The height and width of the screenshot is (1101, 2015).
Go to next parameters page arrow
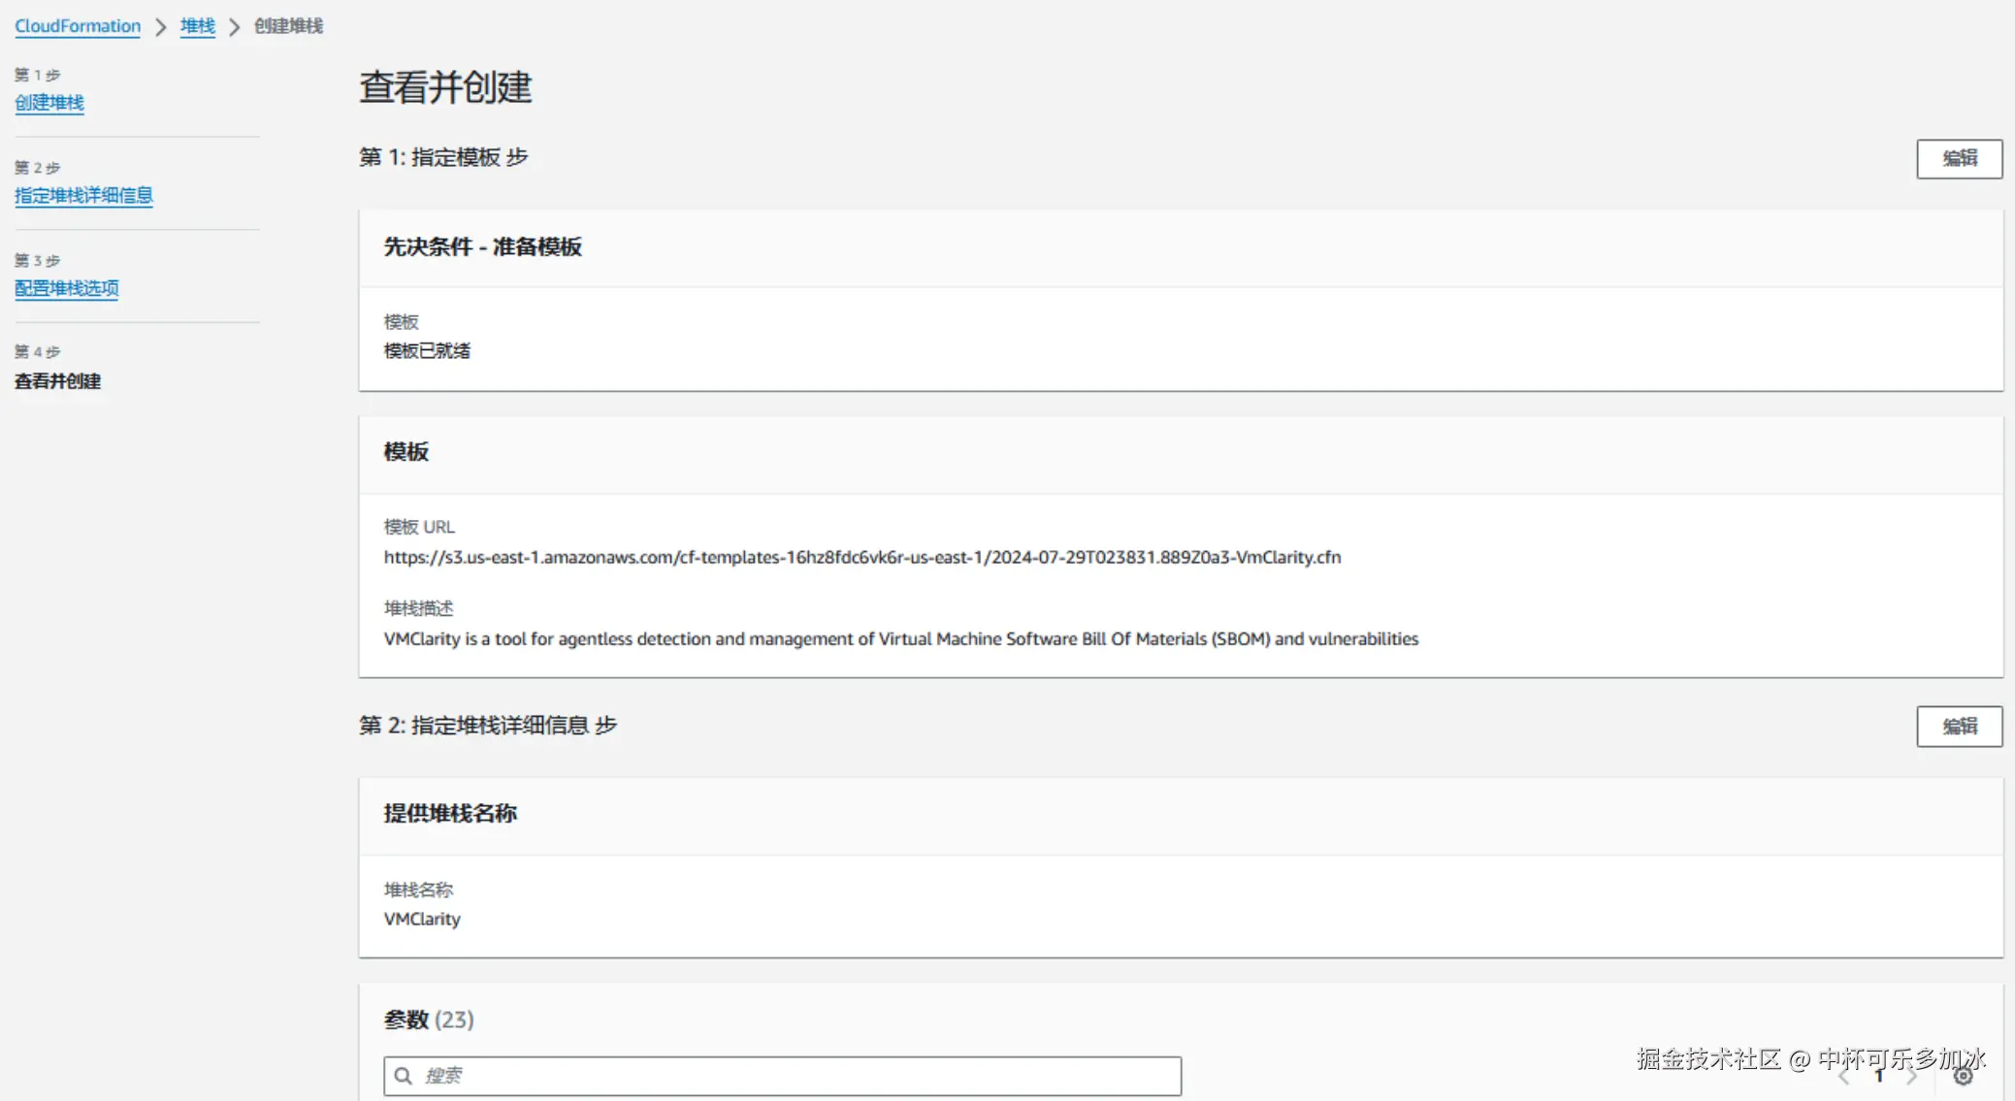pyautogui.click(x=1911, y=1076)
